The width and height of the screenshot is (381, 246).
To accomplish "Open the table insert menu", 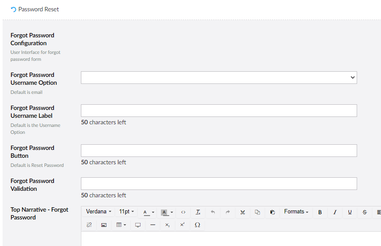I will pyautogui.click(x=121, y=225).
